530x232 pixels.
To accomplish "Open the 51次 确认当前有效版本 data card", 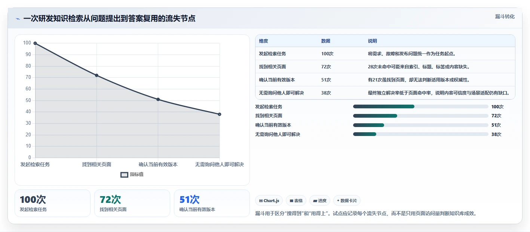I will pos(212,203).
